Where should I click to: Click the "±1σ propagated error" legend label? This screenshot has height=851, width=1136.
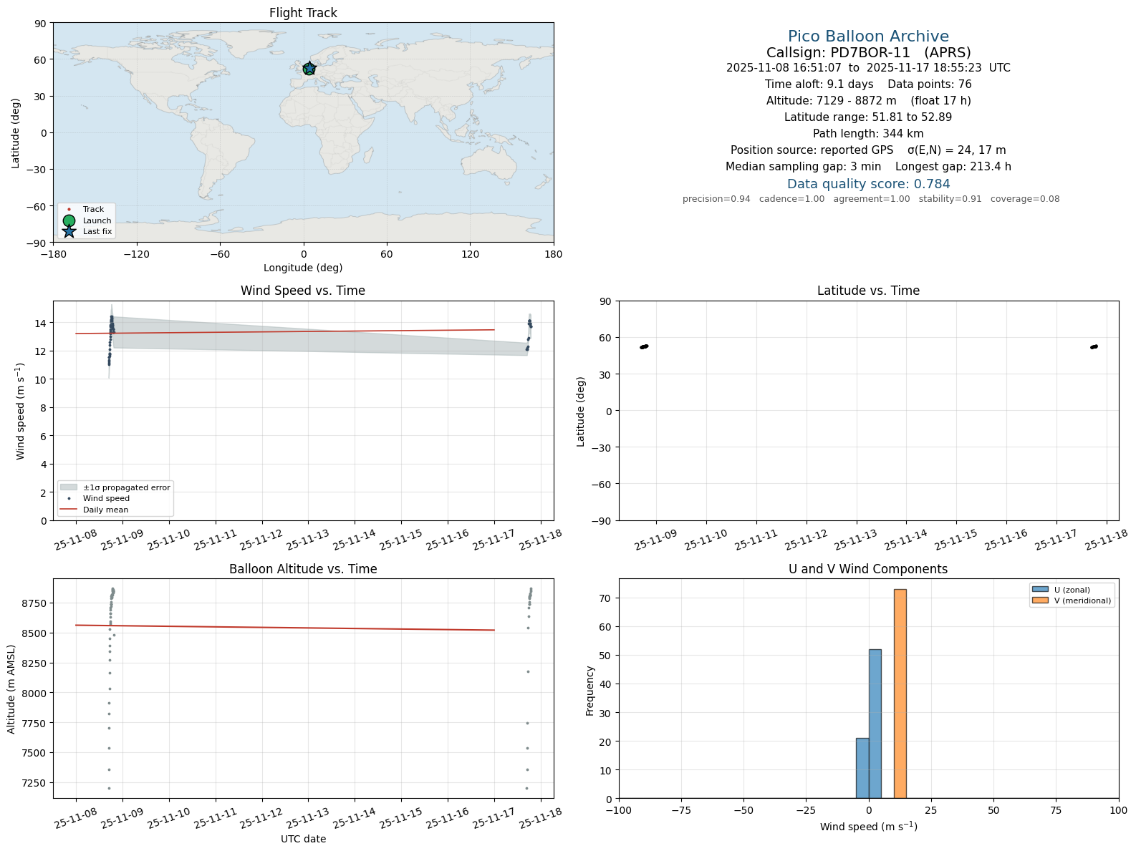[127, 487]
